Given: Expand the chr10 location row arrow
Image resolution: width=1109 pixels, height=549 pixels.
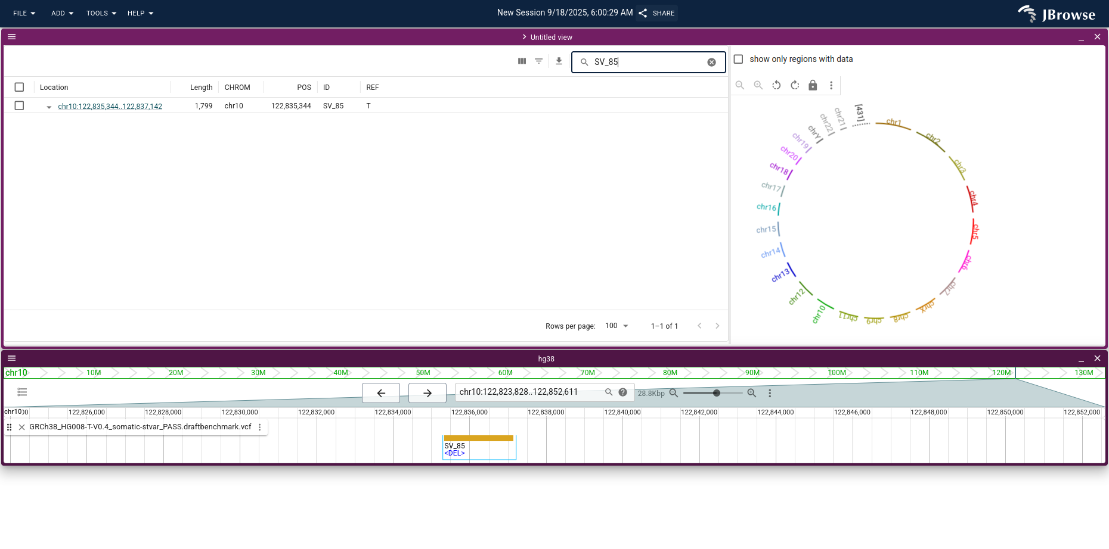Looking at the screenshot, I should click(49, 107).
